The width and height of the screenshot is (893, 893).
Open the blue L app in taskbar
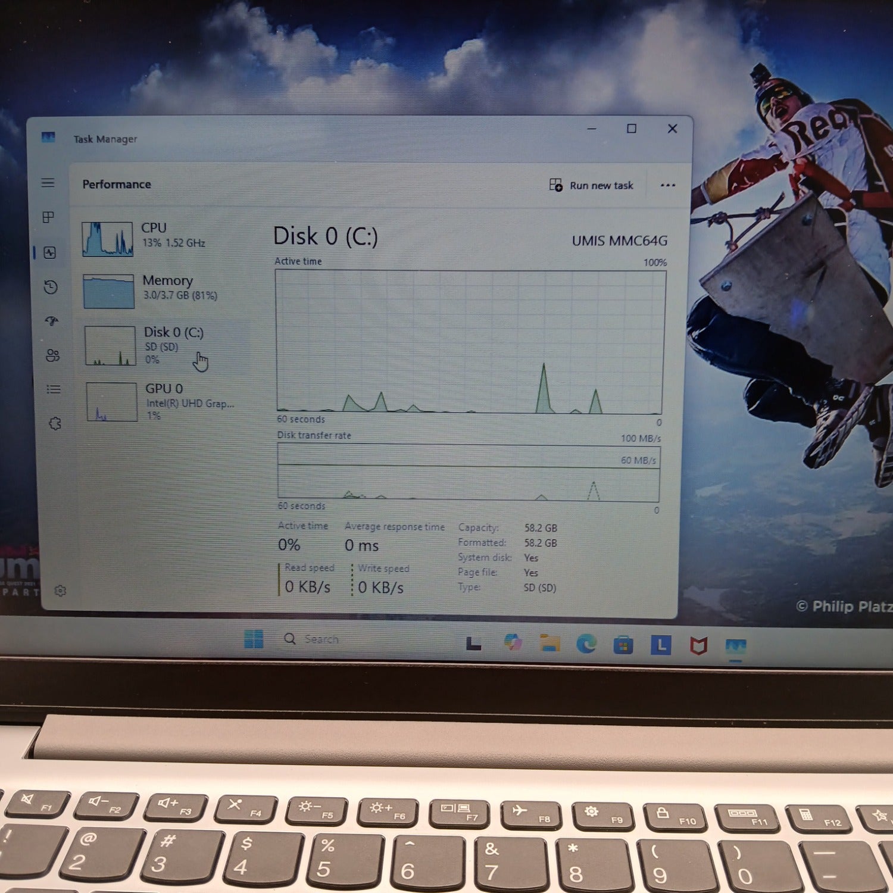click(x=661, y=645)
